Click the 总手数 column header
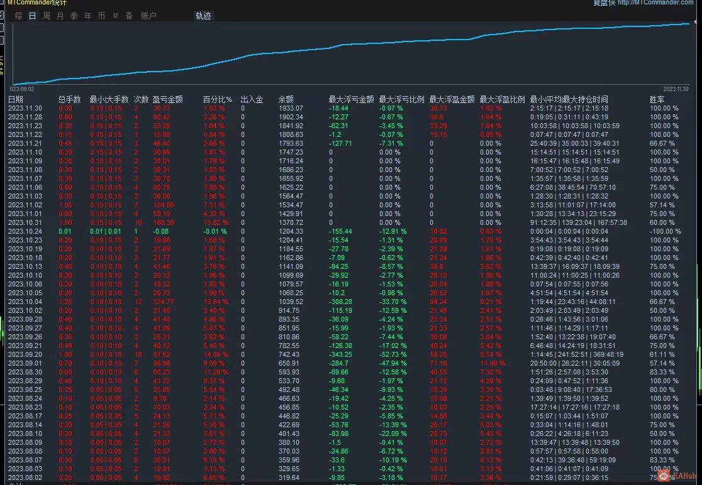The height and width of the screenshot is (485, 702). 69,99
